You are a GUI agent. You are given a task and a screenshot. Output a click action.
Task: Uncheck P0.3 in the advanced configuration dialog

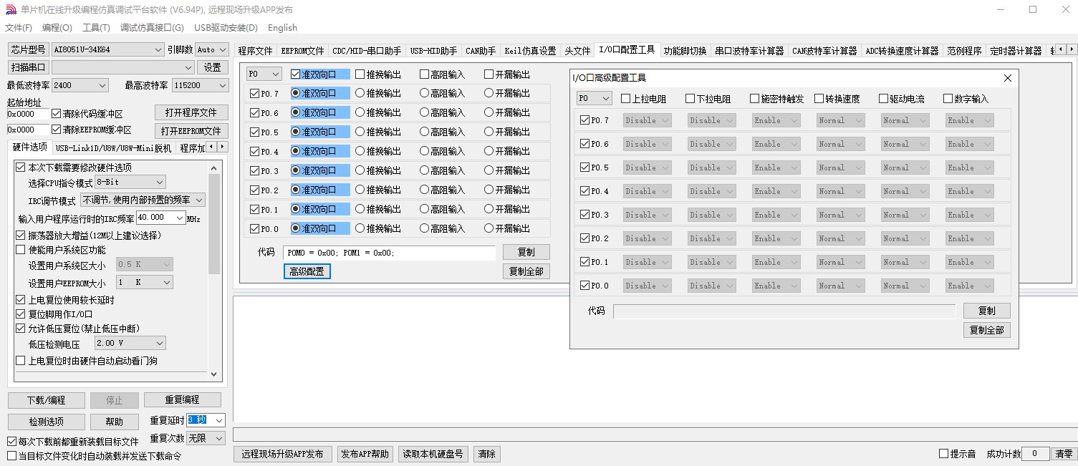pos(584,215)
